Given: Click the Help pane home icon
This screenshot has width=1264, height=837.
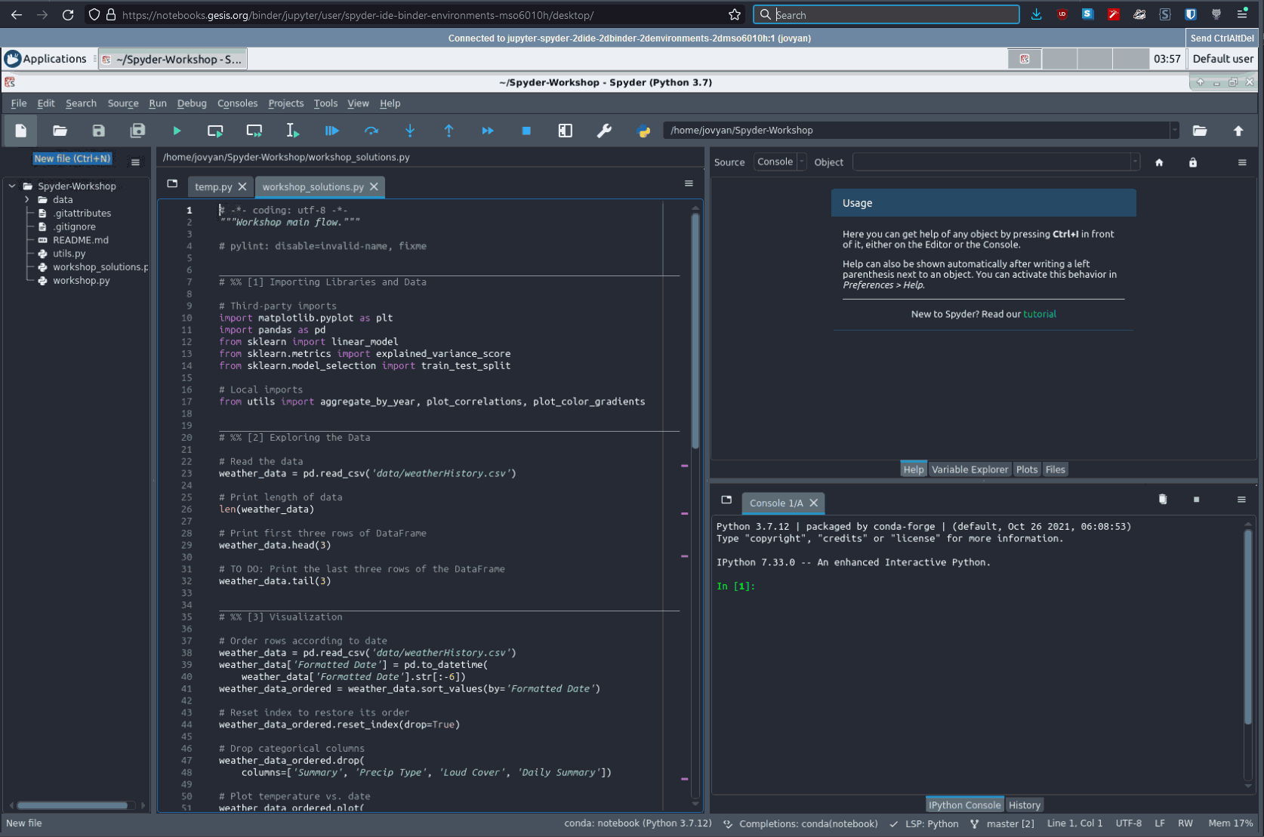Looking at the screenshot, I should (x=1159, y=162).
